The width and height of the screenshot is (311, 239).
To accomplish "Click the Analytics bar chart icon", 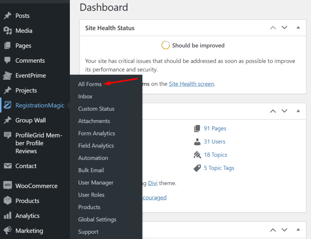I will 8,216.
